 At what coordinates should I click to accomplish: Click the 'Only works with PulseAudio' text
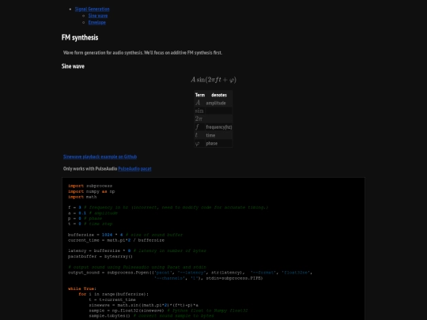tap(90, 169)
